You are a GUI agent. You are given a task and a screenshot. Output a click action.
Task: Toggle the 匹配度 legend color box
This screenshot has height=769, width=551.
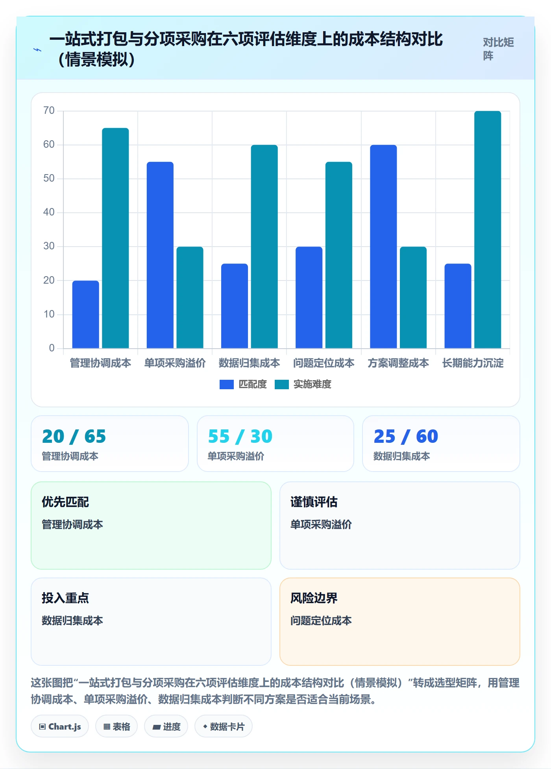pos(227,384)
